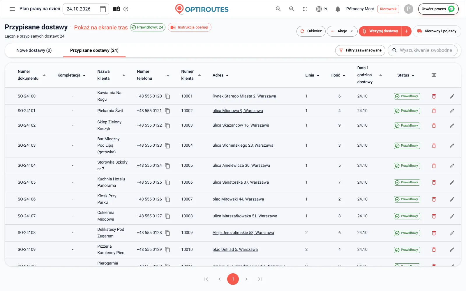Edit delivery SO-24108
The height and width of the screenshot is (291, 466).
(452, 233)
